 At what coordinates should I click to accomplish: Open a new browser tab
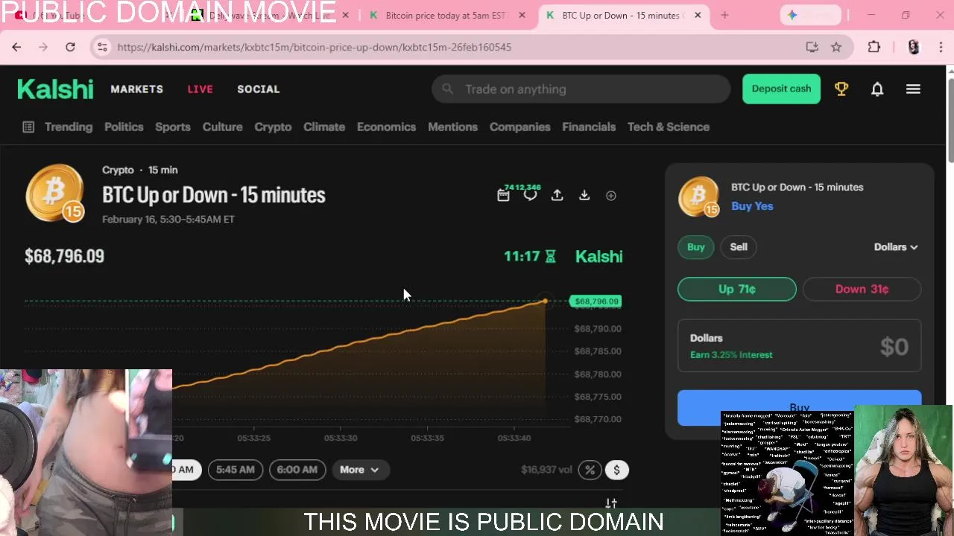click(x=724, y=15)
